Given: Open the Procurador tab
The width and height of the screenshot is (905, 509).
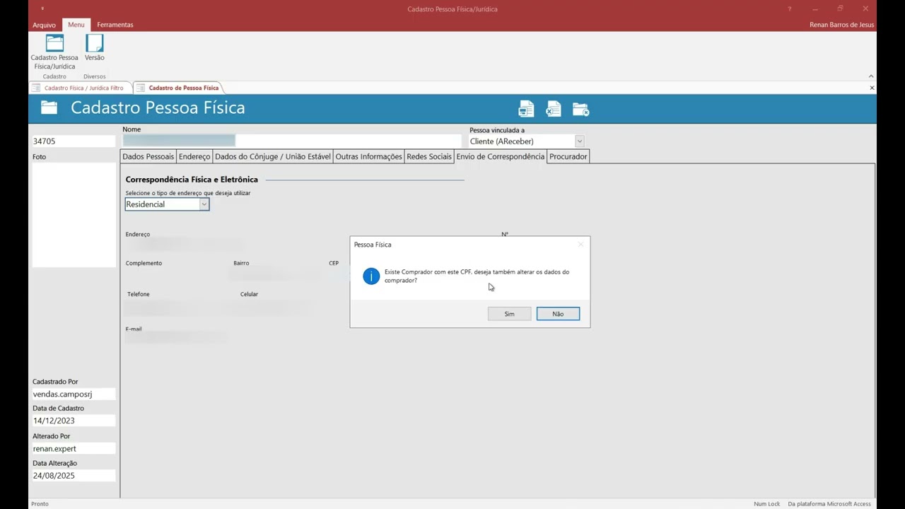Looking at the screenshot, I should [568, 156].
